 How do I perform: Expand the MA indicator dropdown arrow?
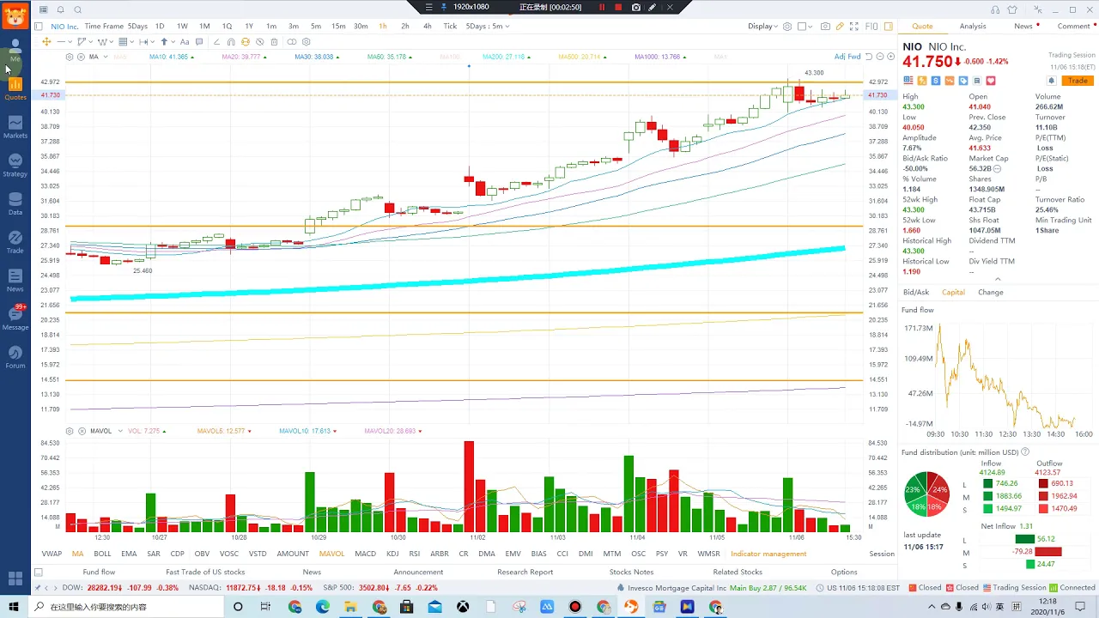[106, 57]
